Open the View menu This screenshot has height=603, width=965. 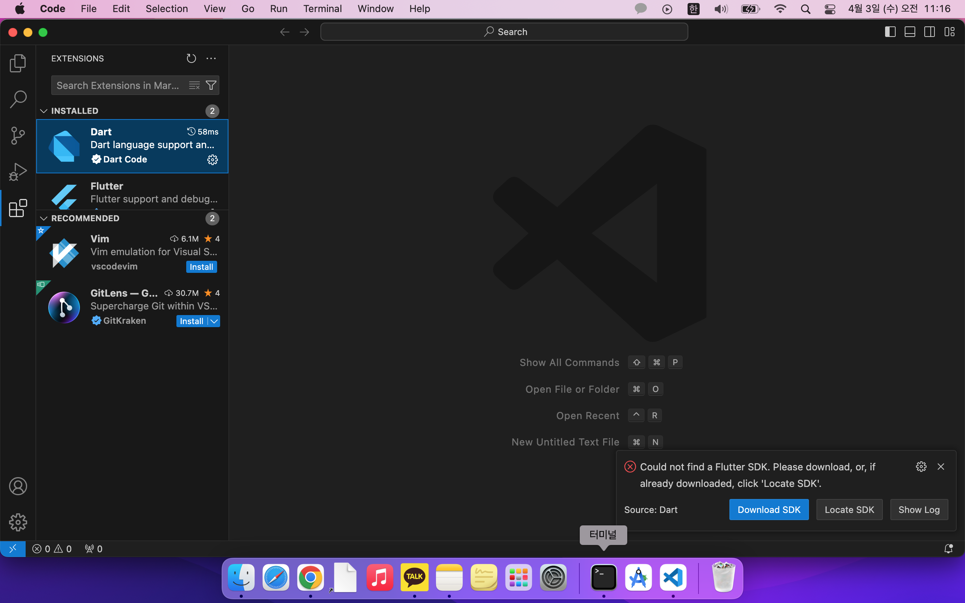[214, 9]
